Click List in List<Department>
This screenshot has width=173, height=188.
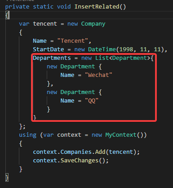tap(102, 58)
